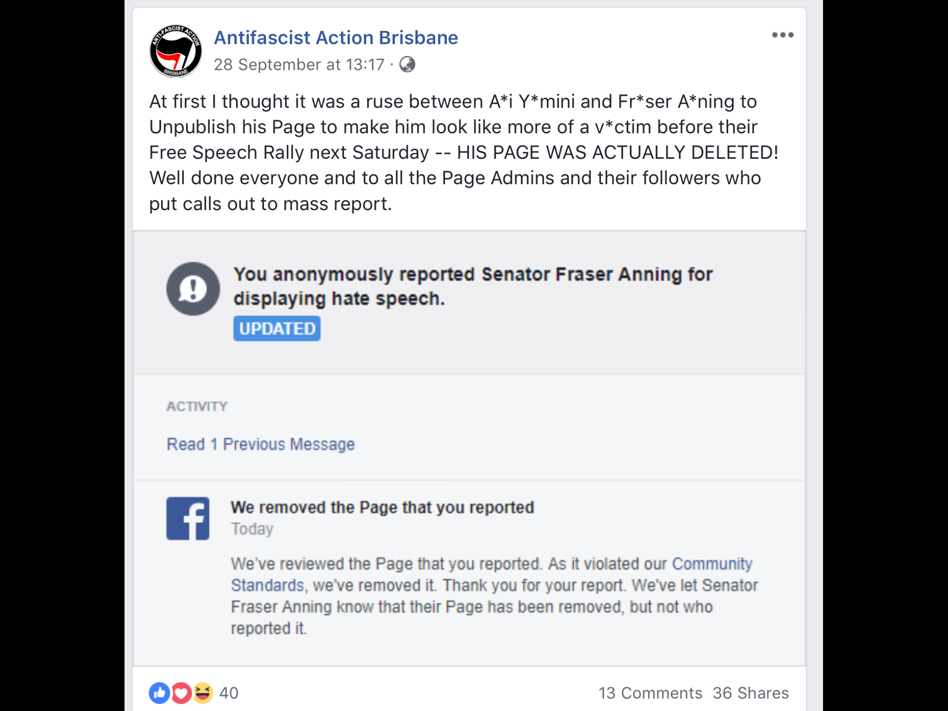Open the Community Standards link
The height and width of the screenshot is (711, 948).
tap(492, 574)
